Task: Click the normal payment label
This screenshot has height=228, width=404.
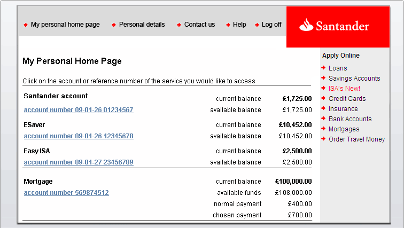Action: [238, 204]
